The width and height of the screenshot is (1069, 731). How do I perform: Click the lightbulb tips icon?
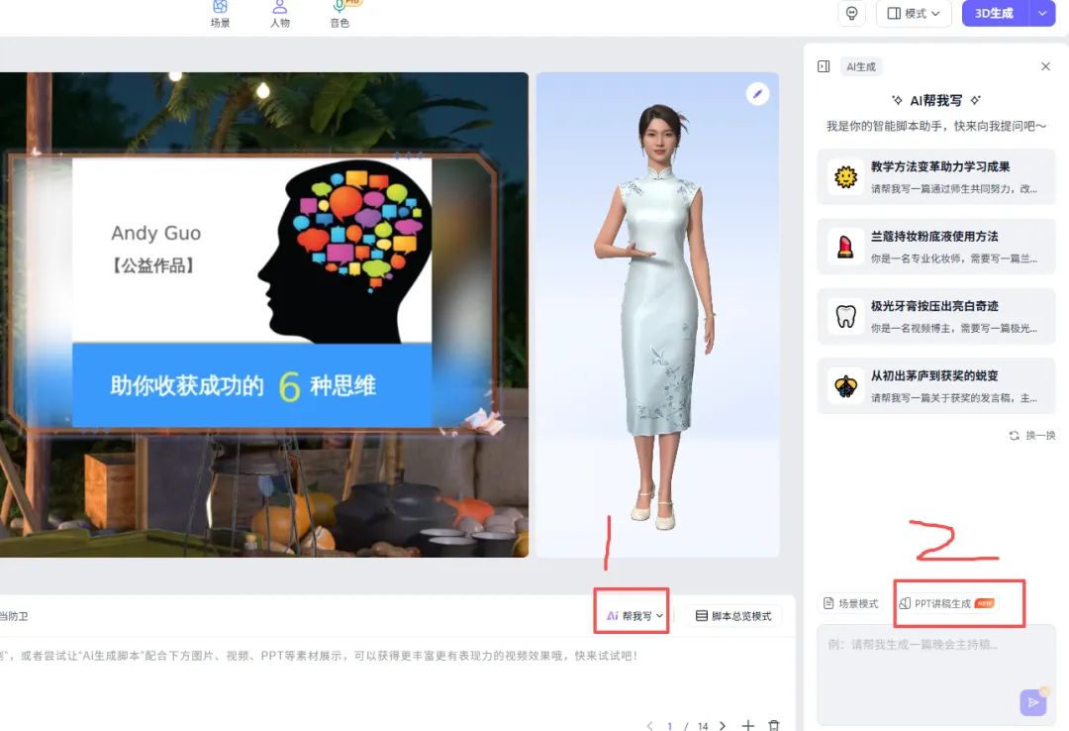(851, 13)
